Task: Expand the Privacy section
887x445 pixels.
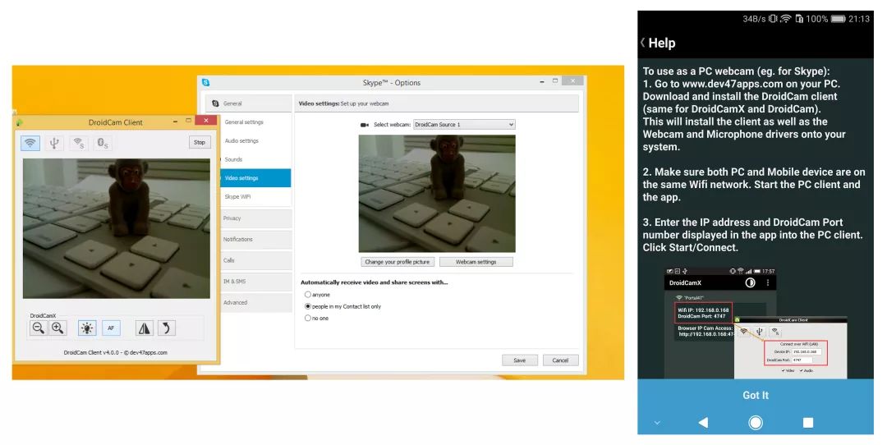Action: [x=255, y=218]
